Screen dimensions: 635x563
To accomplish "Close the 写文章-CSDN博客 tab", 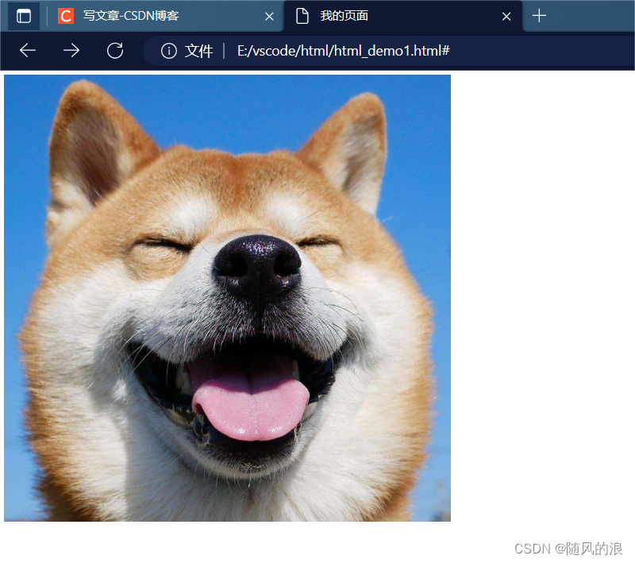I will [269, 16].
